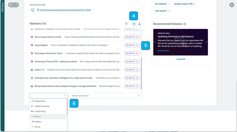237x132 pixels.
Task: Remove the xlsx export tag
Action: (x=168, y=11)
